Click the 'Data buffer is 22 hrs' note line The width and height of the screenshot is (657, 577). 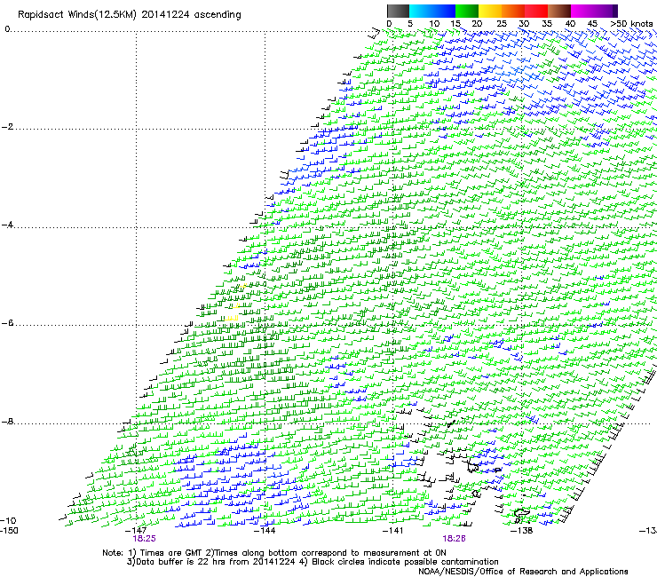(x=313, y=562)
